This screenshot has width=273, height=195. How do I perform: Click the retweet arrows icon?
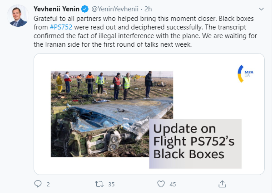click(99, 184)
